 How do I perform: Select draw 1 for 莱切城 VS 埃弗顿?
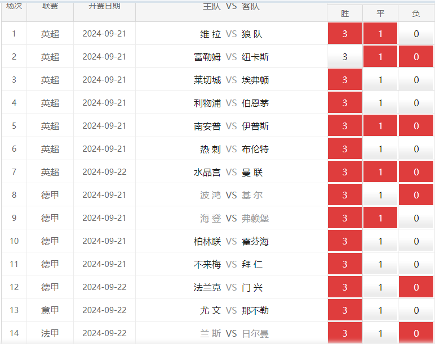[x=380, y=80]
